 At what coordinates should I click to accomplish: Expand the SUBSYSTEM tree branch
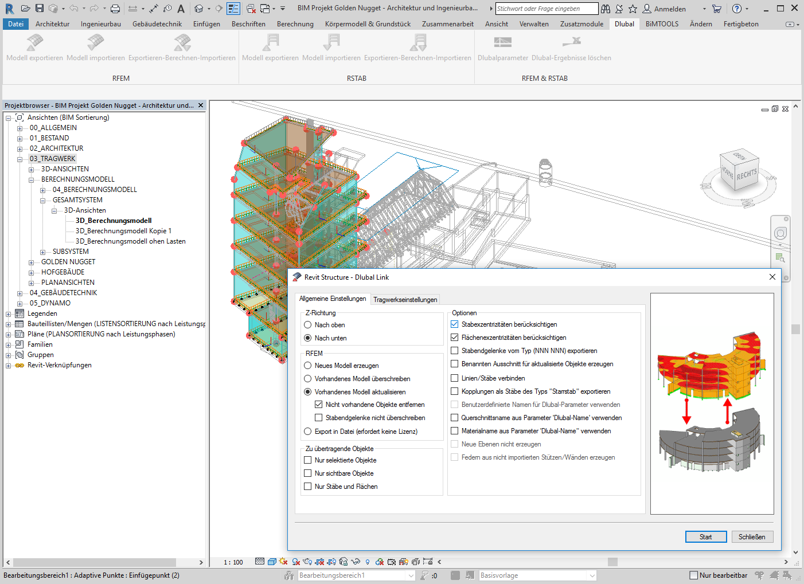pyautogui.click(x=42, y=251)
